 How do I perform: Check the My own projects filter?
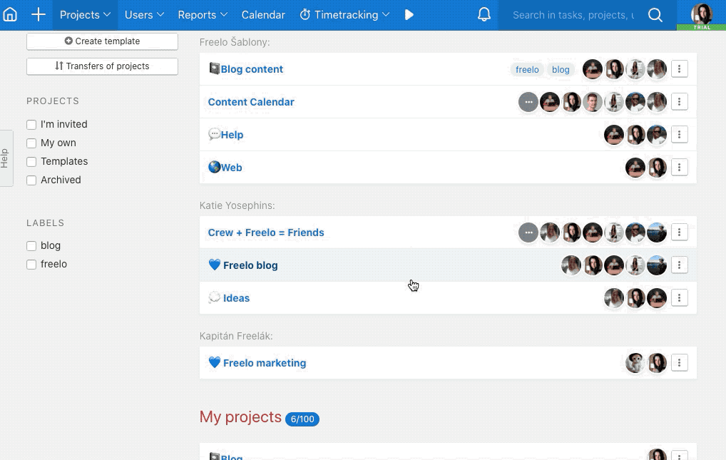point(31,143)
